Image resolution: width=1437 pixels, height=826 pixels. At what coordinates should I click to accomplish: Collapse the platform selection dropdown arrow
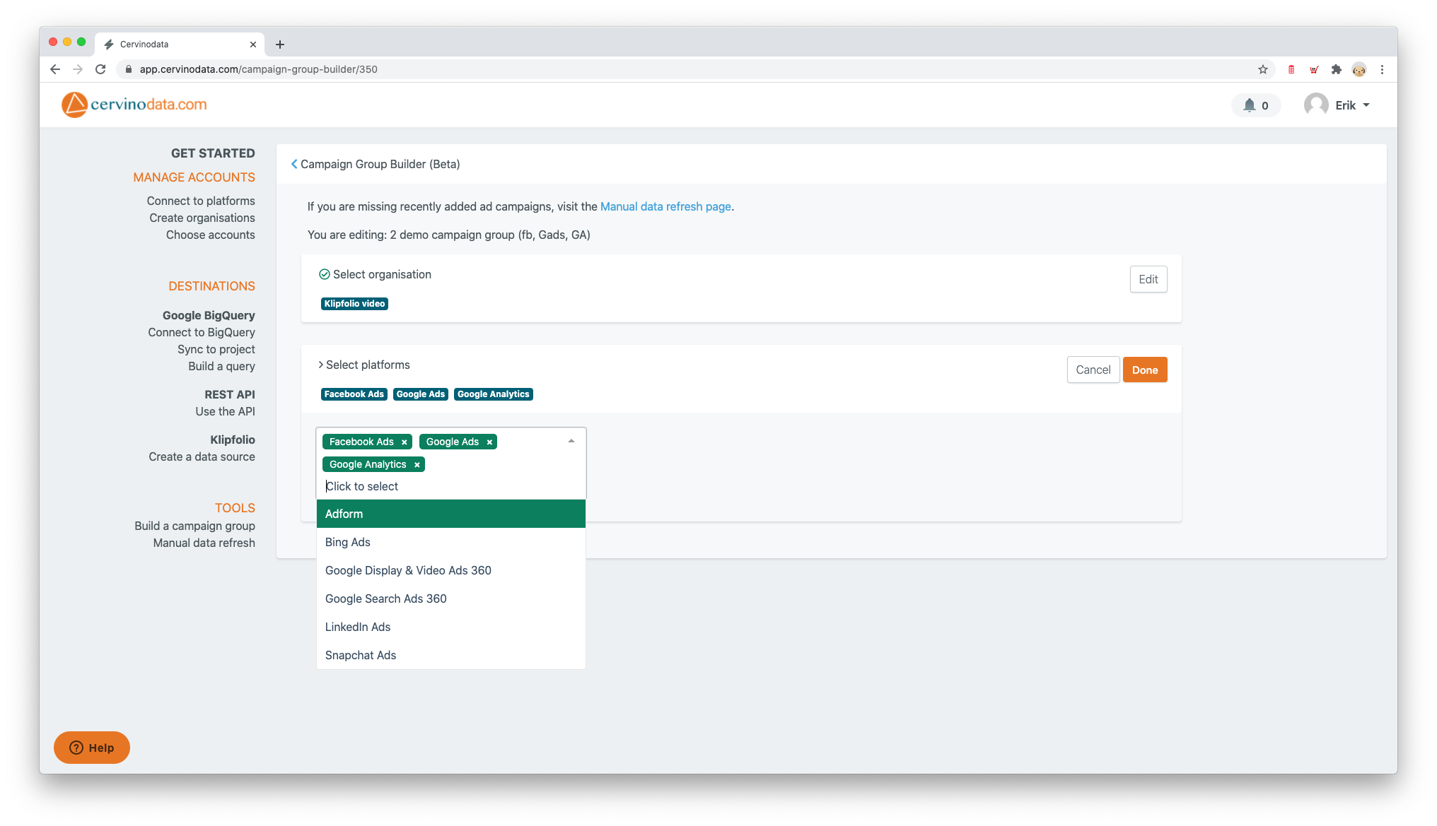click(x=571, y=439)
